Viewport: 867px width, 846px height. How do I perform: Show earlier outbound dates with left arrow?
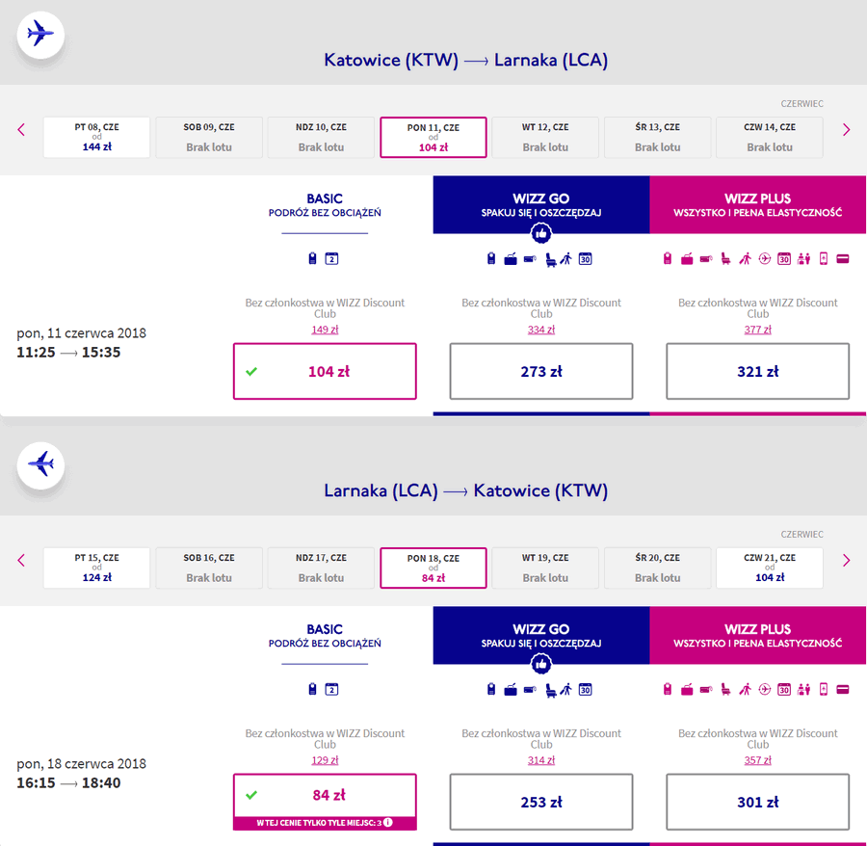[21, 130]
